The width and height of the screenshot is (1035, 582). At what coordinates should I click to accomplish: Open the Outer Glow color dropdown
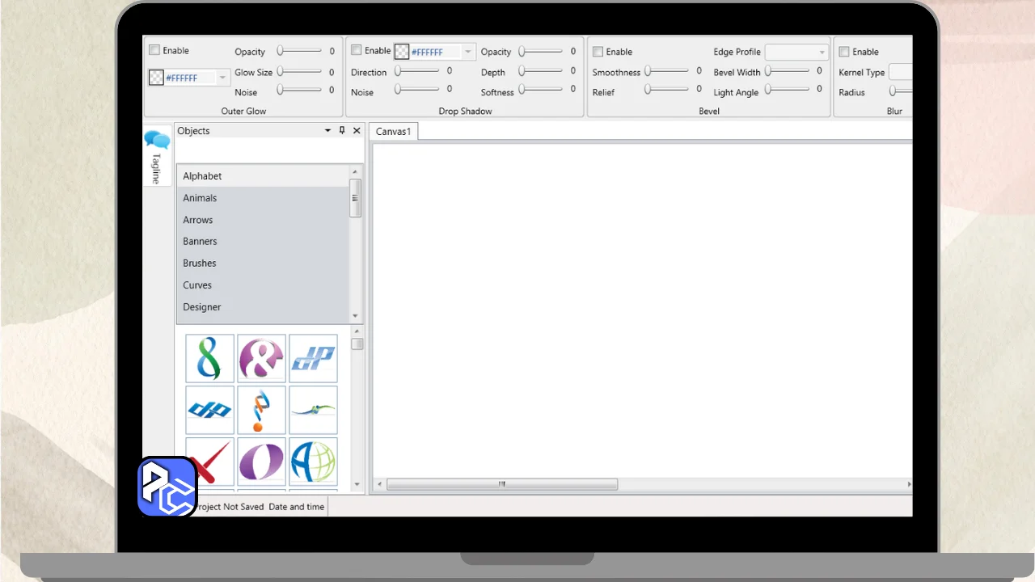[x=223, y=78]
